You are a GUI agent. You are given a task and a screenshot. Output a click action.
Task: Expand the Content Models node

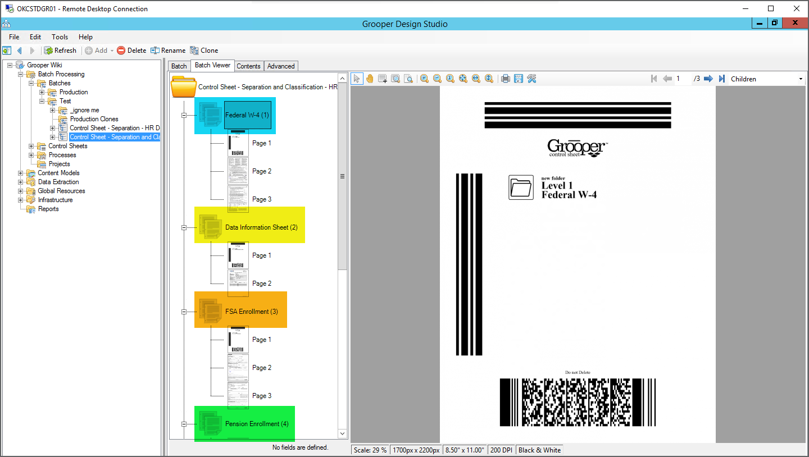21,173
